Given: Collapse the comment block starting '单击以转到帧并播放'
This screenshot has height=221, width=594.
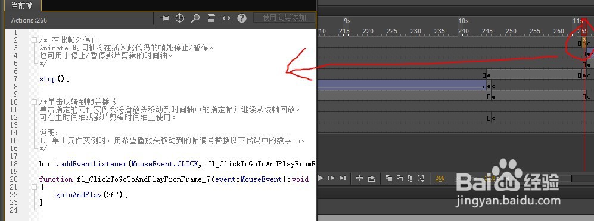Looking at the screenshot, I should (34, 102).
